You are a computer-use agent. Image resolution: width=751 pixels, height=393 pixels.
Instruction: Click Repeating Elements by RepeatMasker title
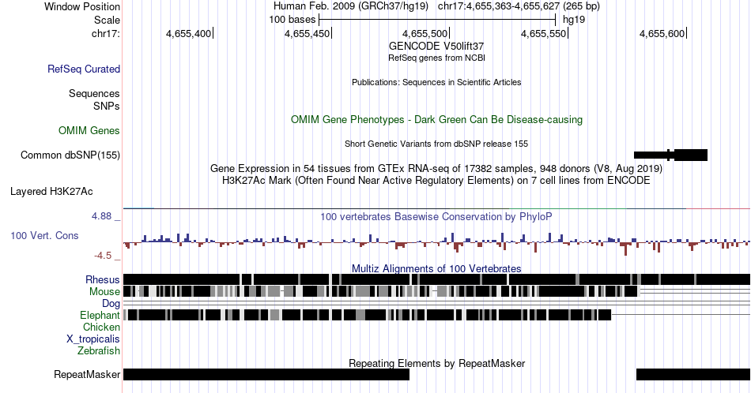[x=436, y=363]
